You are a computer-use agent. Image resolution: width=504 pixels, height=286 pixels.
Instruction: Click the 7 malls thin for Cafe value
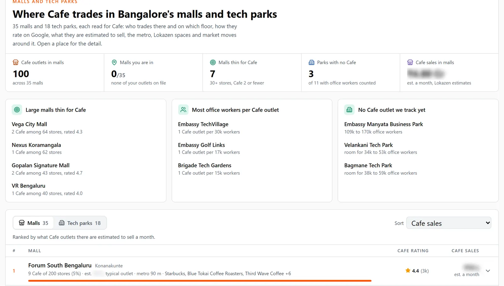tap(213, 74)
